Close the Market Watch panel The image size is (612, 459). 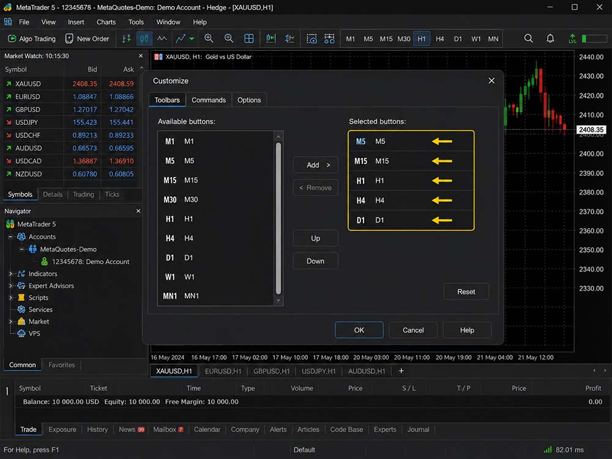(141, 56)
